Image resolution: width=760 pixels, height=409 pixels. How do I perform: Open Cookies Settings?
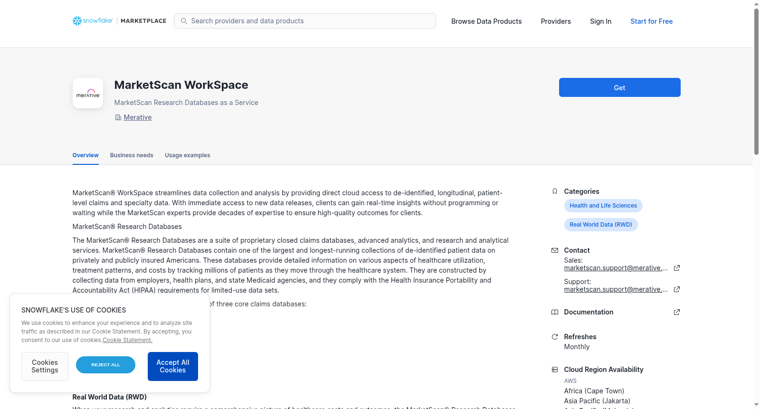(45, 366)
